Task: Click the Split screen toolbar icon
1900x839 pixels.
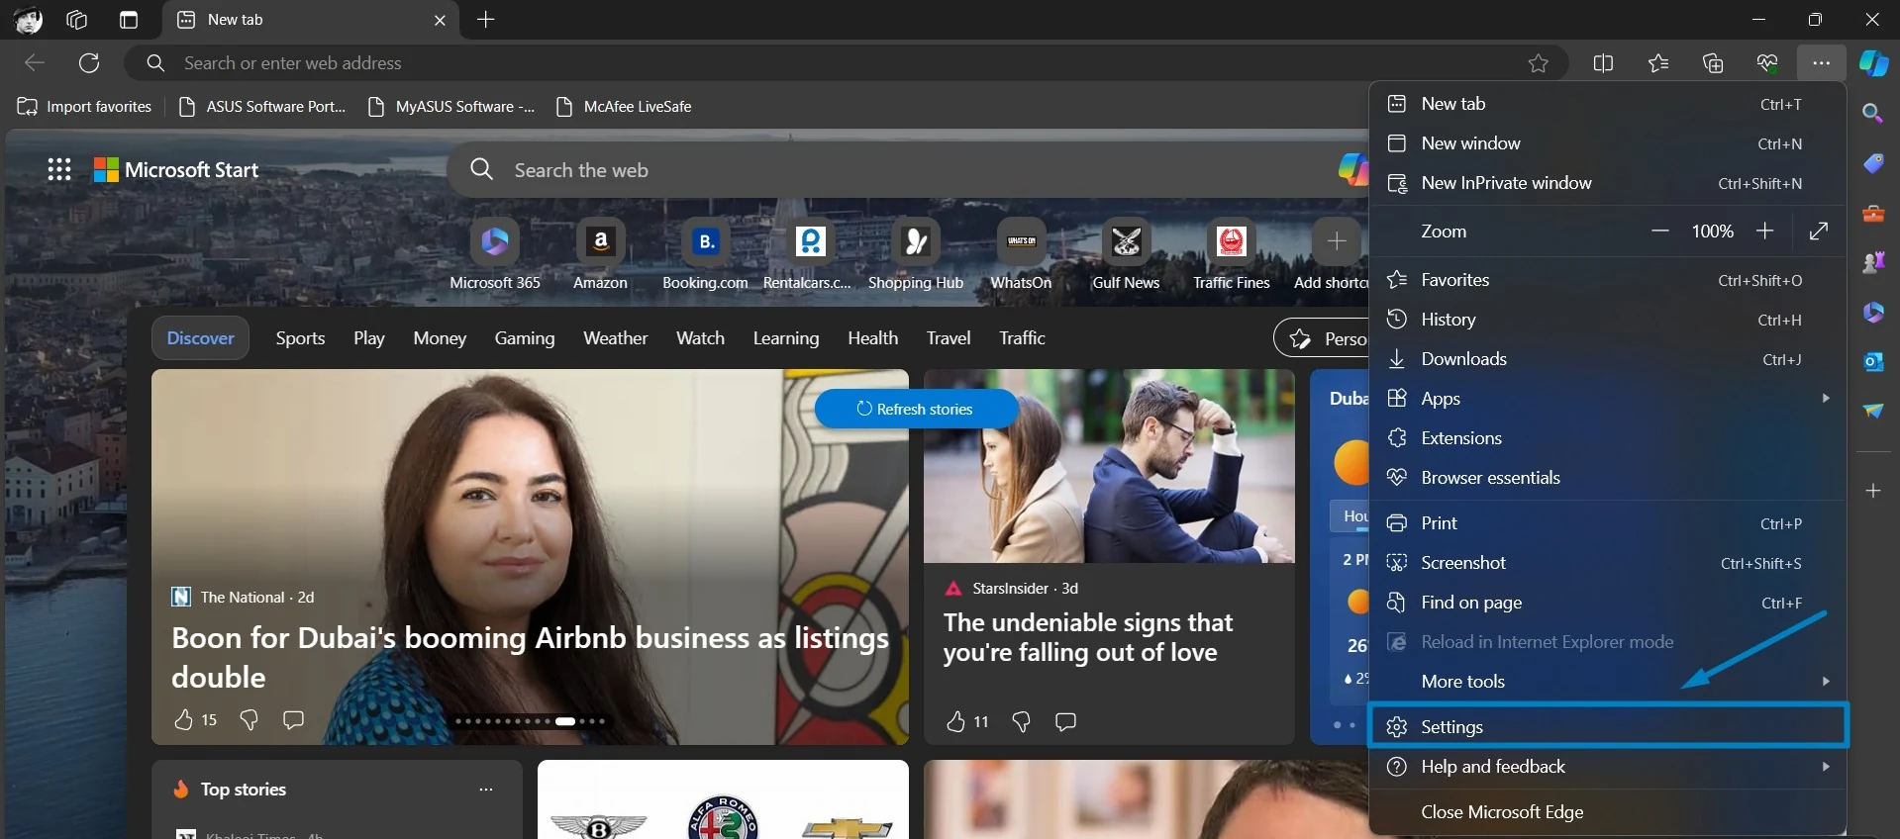Action: coord(1603,63)
